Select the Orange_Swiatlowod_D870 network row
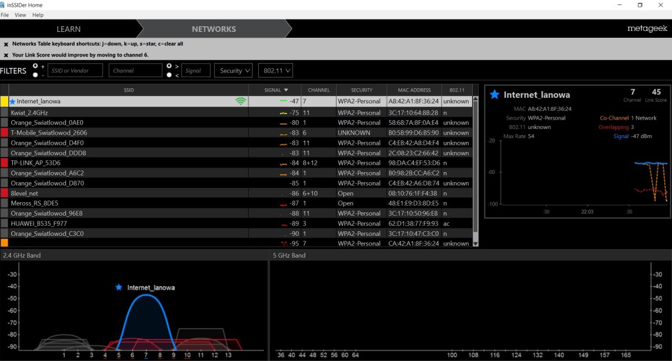Screen dimensions: 672x361 click(x=236, y=183)
